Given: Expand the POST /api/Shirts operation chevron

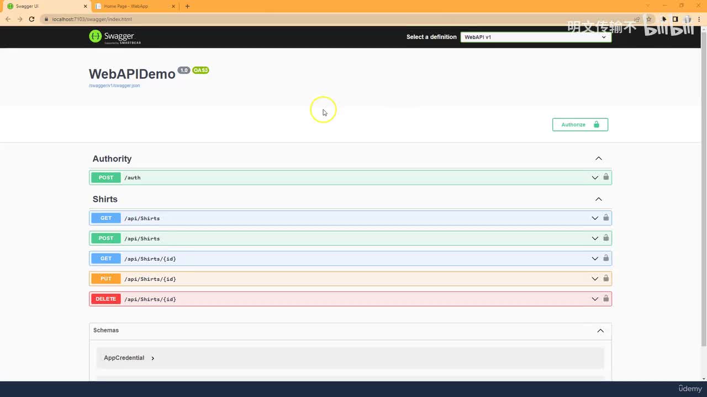Looking at the screenshot, I should [x=595, y=238].
